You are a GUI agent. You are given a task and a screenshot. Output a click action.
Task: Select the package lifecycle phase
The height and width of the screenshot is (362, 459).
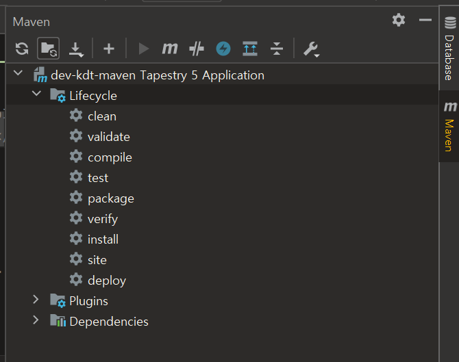click(x=111, y=199)
